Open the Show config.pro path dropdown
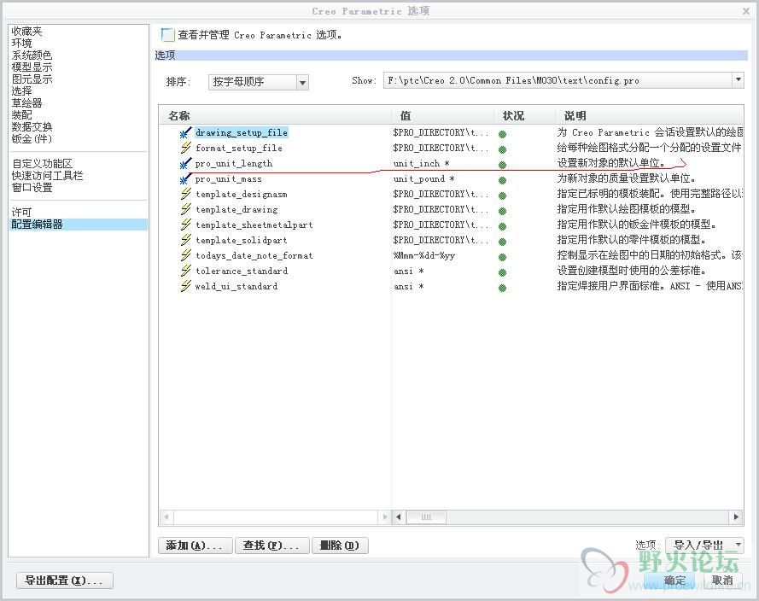The height and width of the screenshot is (601, 759). click(738, 80)
